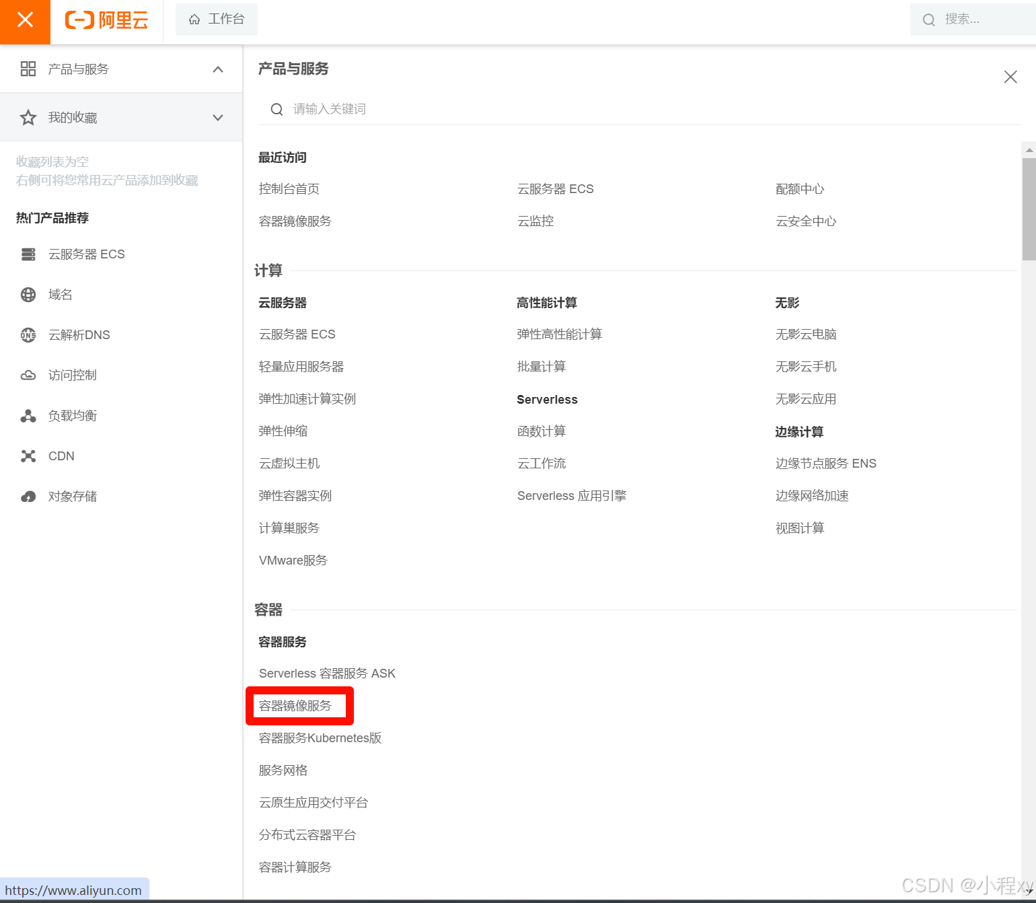Open 边缘节点服务 ENS link

826,464
